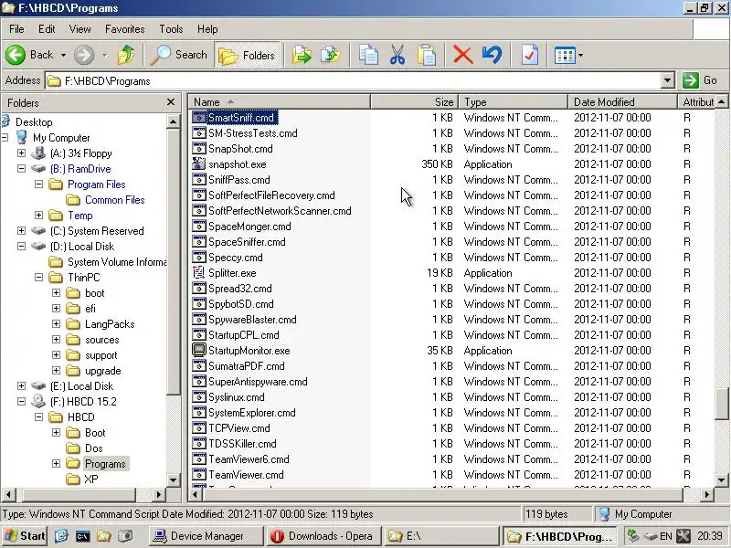This screenshot has width=731, height=548.
Task: Click the Undo arrow icon
Action: 492,55
